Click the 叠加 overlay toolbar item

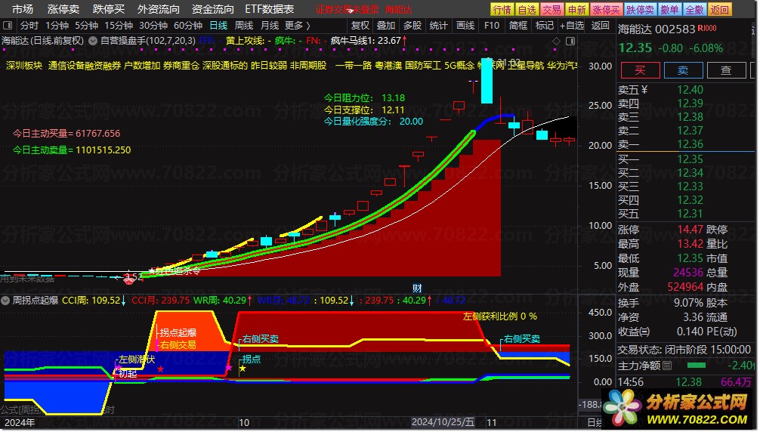click(386, 25)
